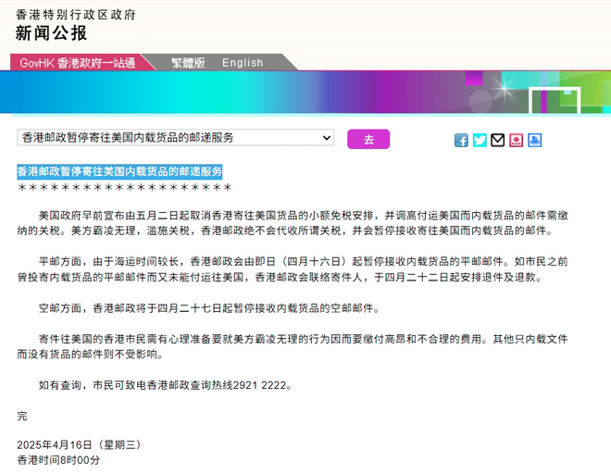
Task: Print the page with the printer icon
Action: [535, 140]
